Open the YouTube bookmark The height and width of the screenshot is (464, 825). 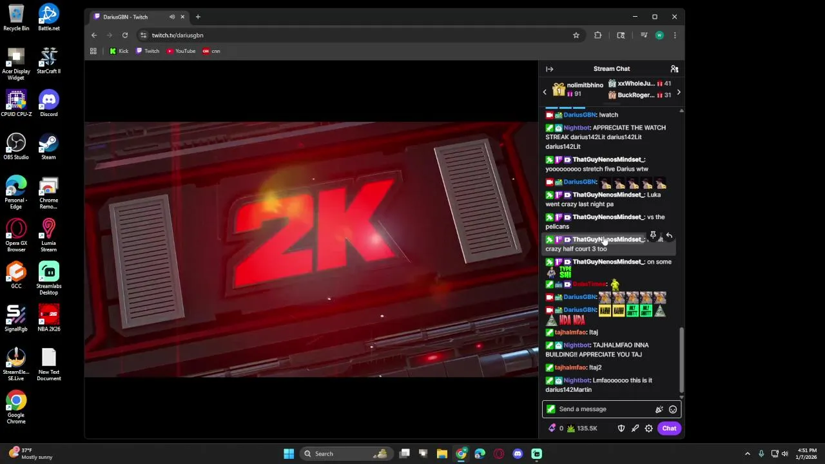coord(181,51)
